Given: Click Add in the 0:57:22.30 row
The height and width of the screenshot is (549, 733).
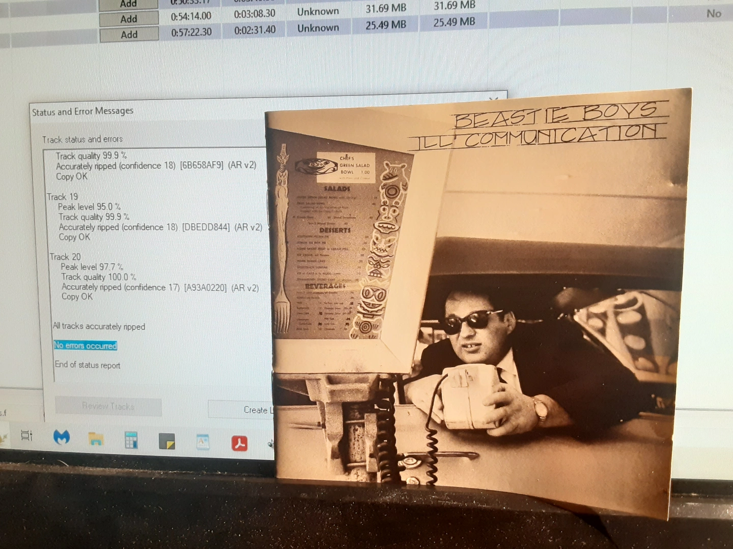Looking at the screenshot, I should [129, 35].
